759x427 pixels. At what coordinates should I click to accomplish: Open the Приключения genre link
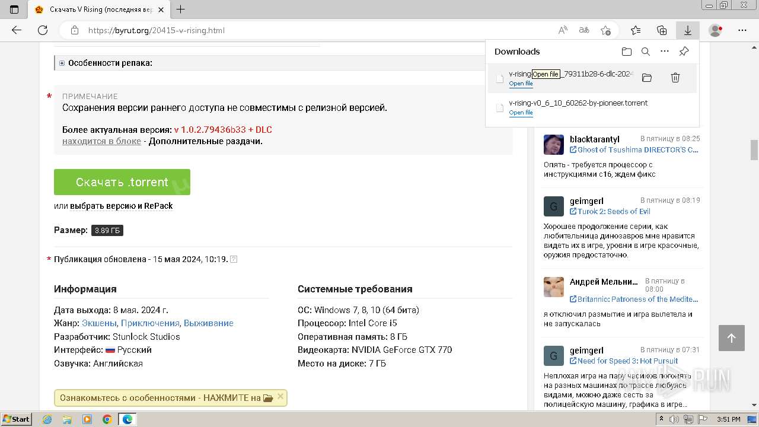[x=150, y=323]
